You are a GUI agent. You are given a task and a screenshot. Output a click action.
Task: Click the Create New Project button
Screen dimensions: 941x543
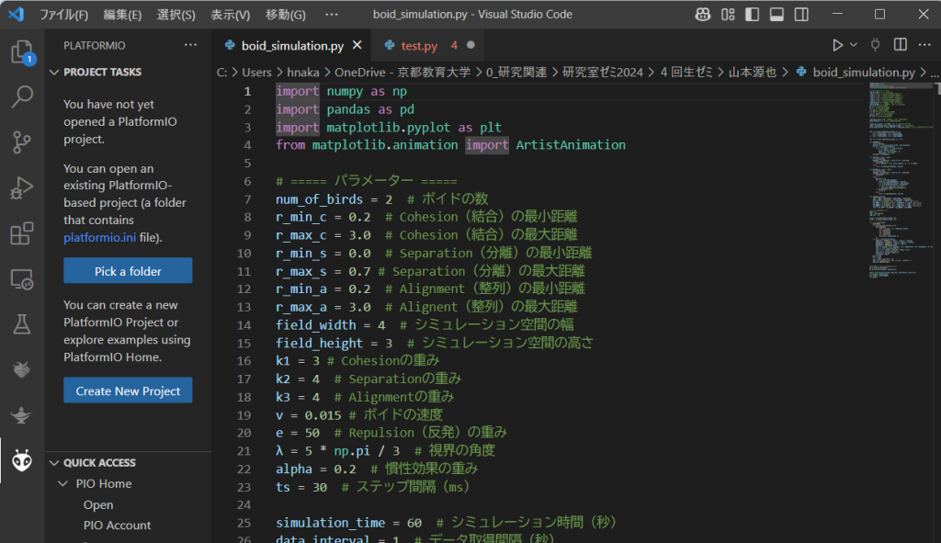(x=128, y=390)
